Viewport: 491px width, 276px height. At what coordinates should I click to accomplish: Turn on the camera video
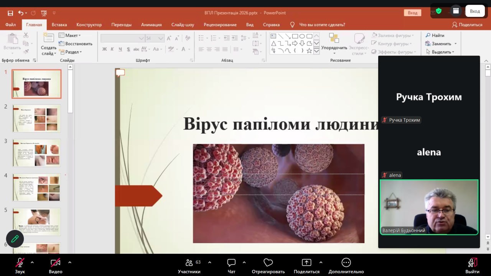tap(56, 263)
